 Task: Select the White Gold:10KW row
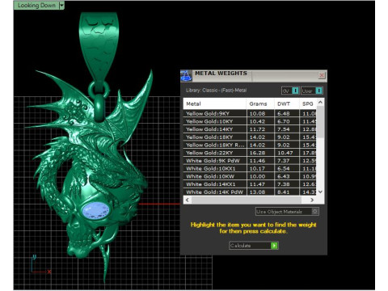coord(250,176)
